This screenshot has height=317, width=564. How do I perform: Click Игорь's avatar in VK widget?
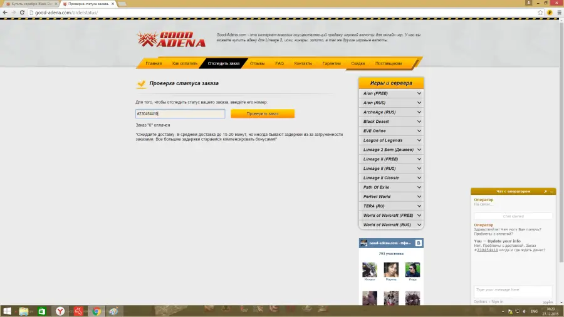click(412, 269)
